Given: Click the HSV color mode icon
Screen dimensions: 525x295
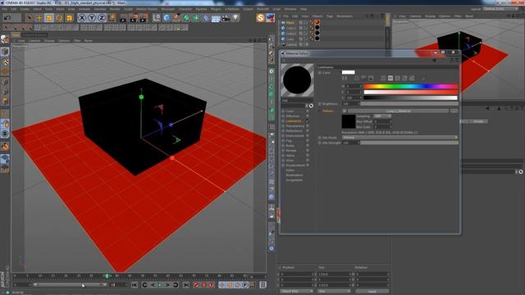Looking at the screenshot, I should (x=390, y=78).
